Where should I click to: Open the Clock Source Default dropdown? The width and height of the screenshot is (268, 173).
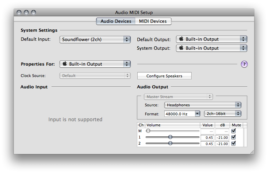[x=95, y=76]
